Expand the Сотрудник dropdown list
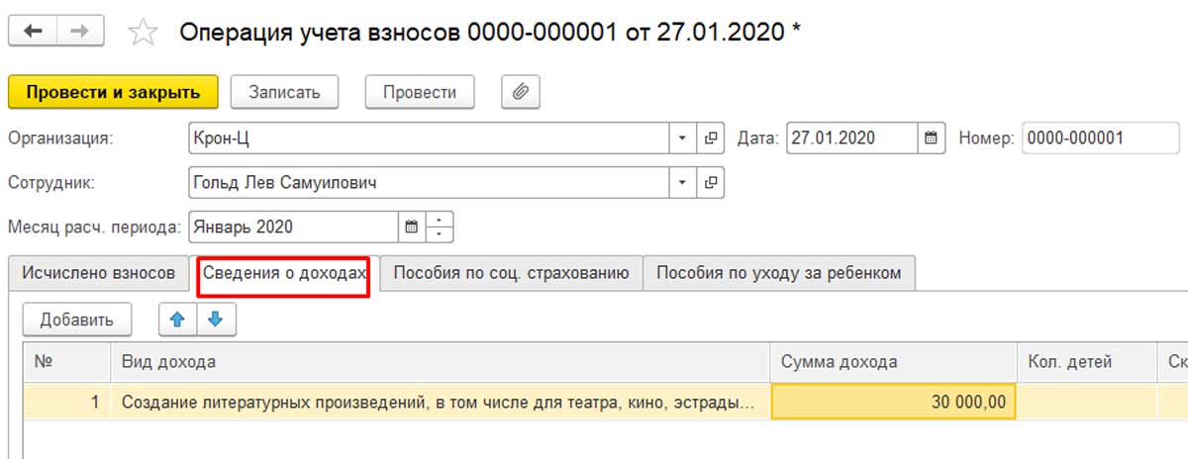1188x459 pixels. pyautogui.click(x=682, y=183)
